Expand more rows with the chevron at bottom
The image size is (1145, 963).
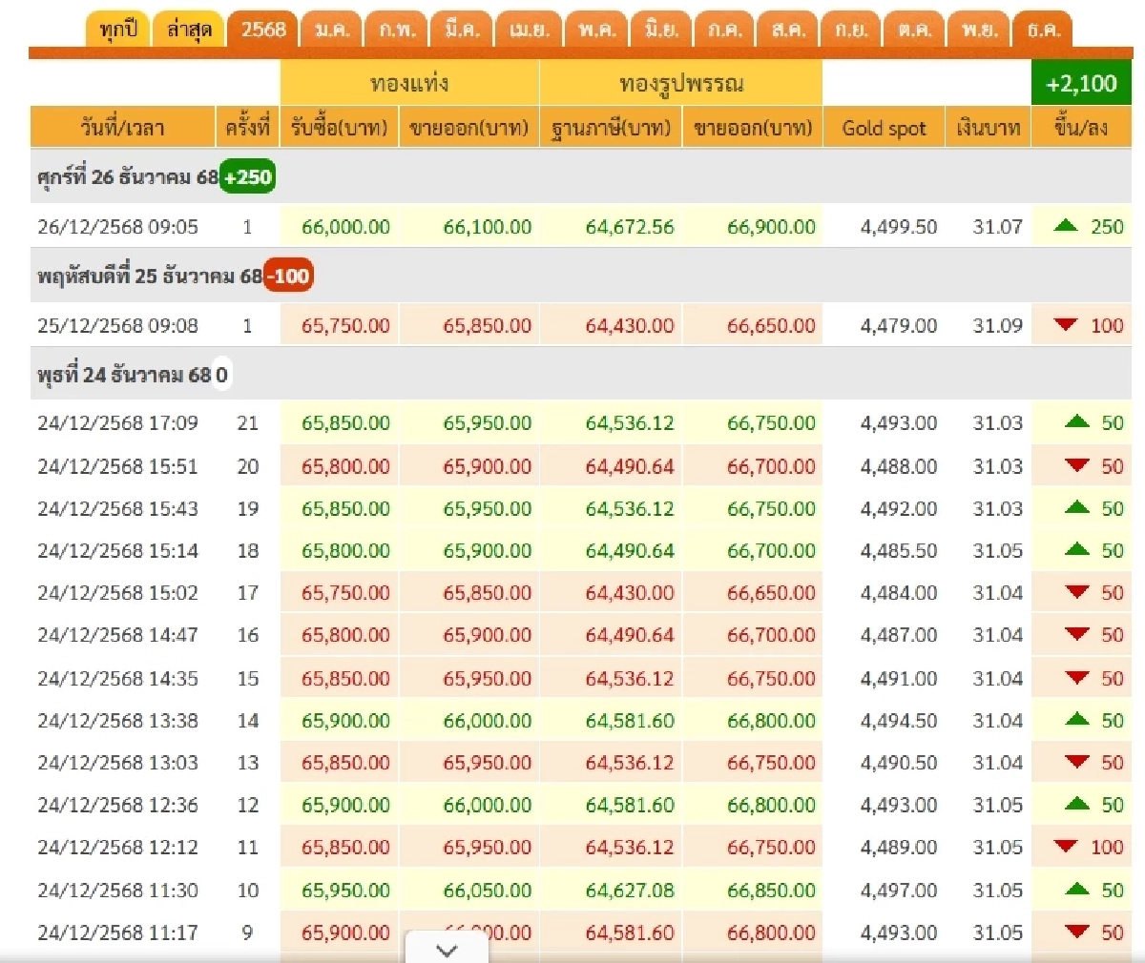point(445,948)
